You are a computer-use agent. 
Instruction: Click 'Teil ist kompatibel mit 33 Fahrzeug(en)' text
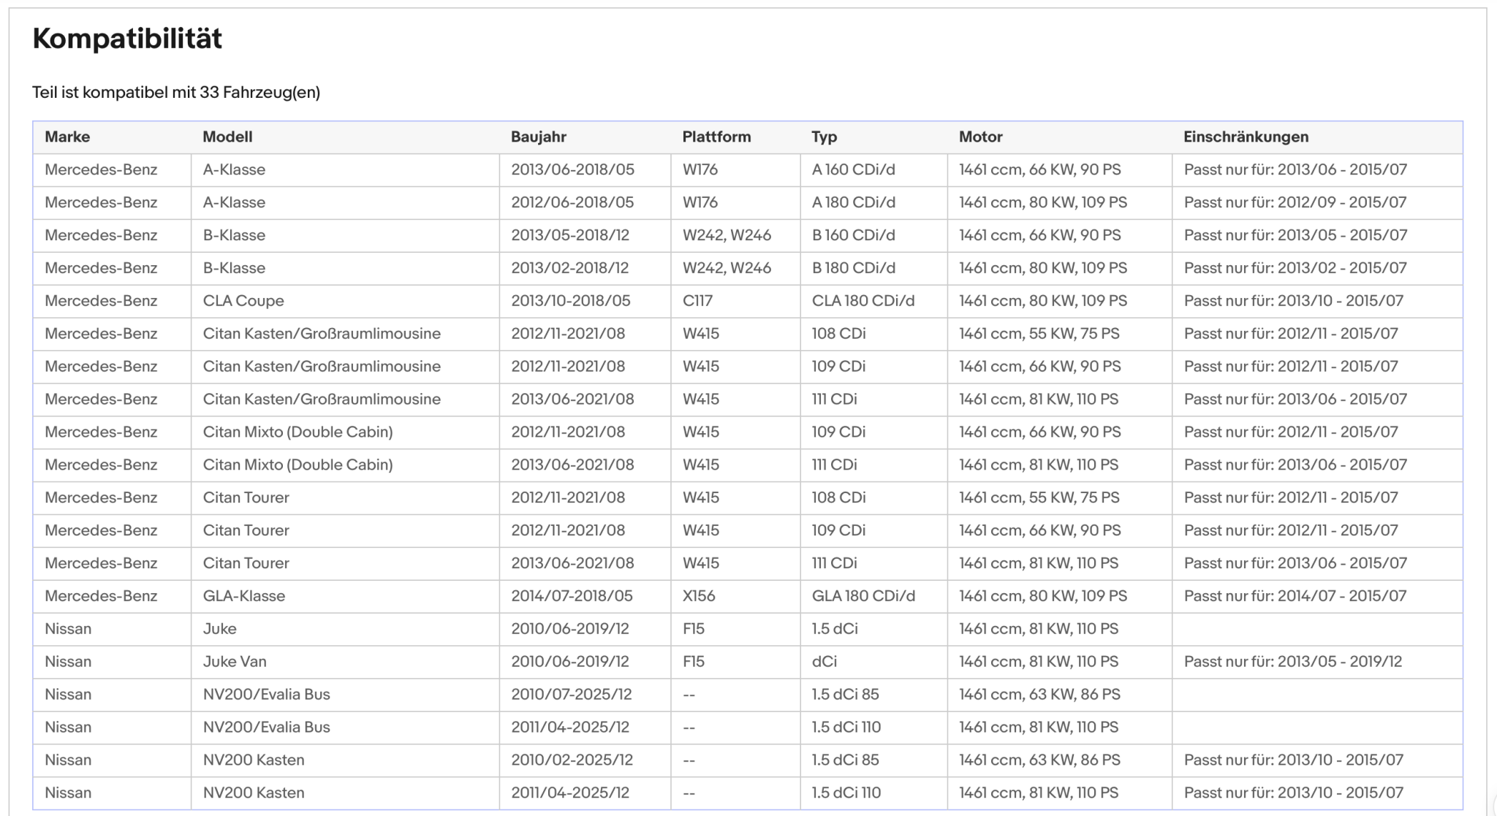click(x=176, y=92)
